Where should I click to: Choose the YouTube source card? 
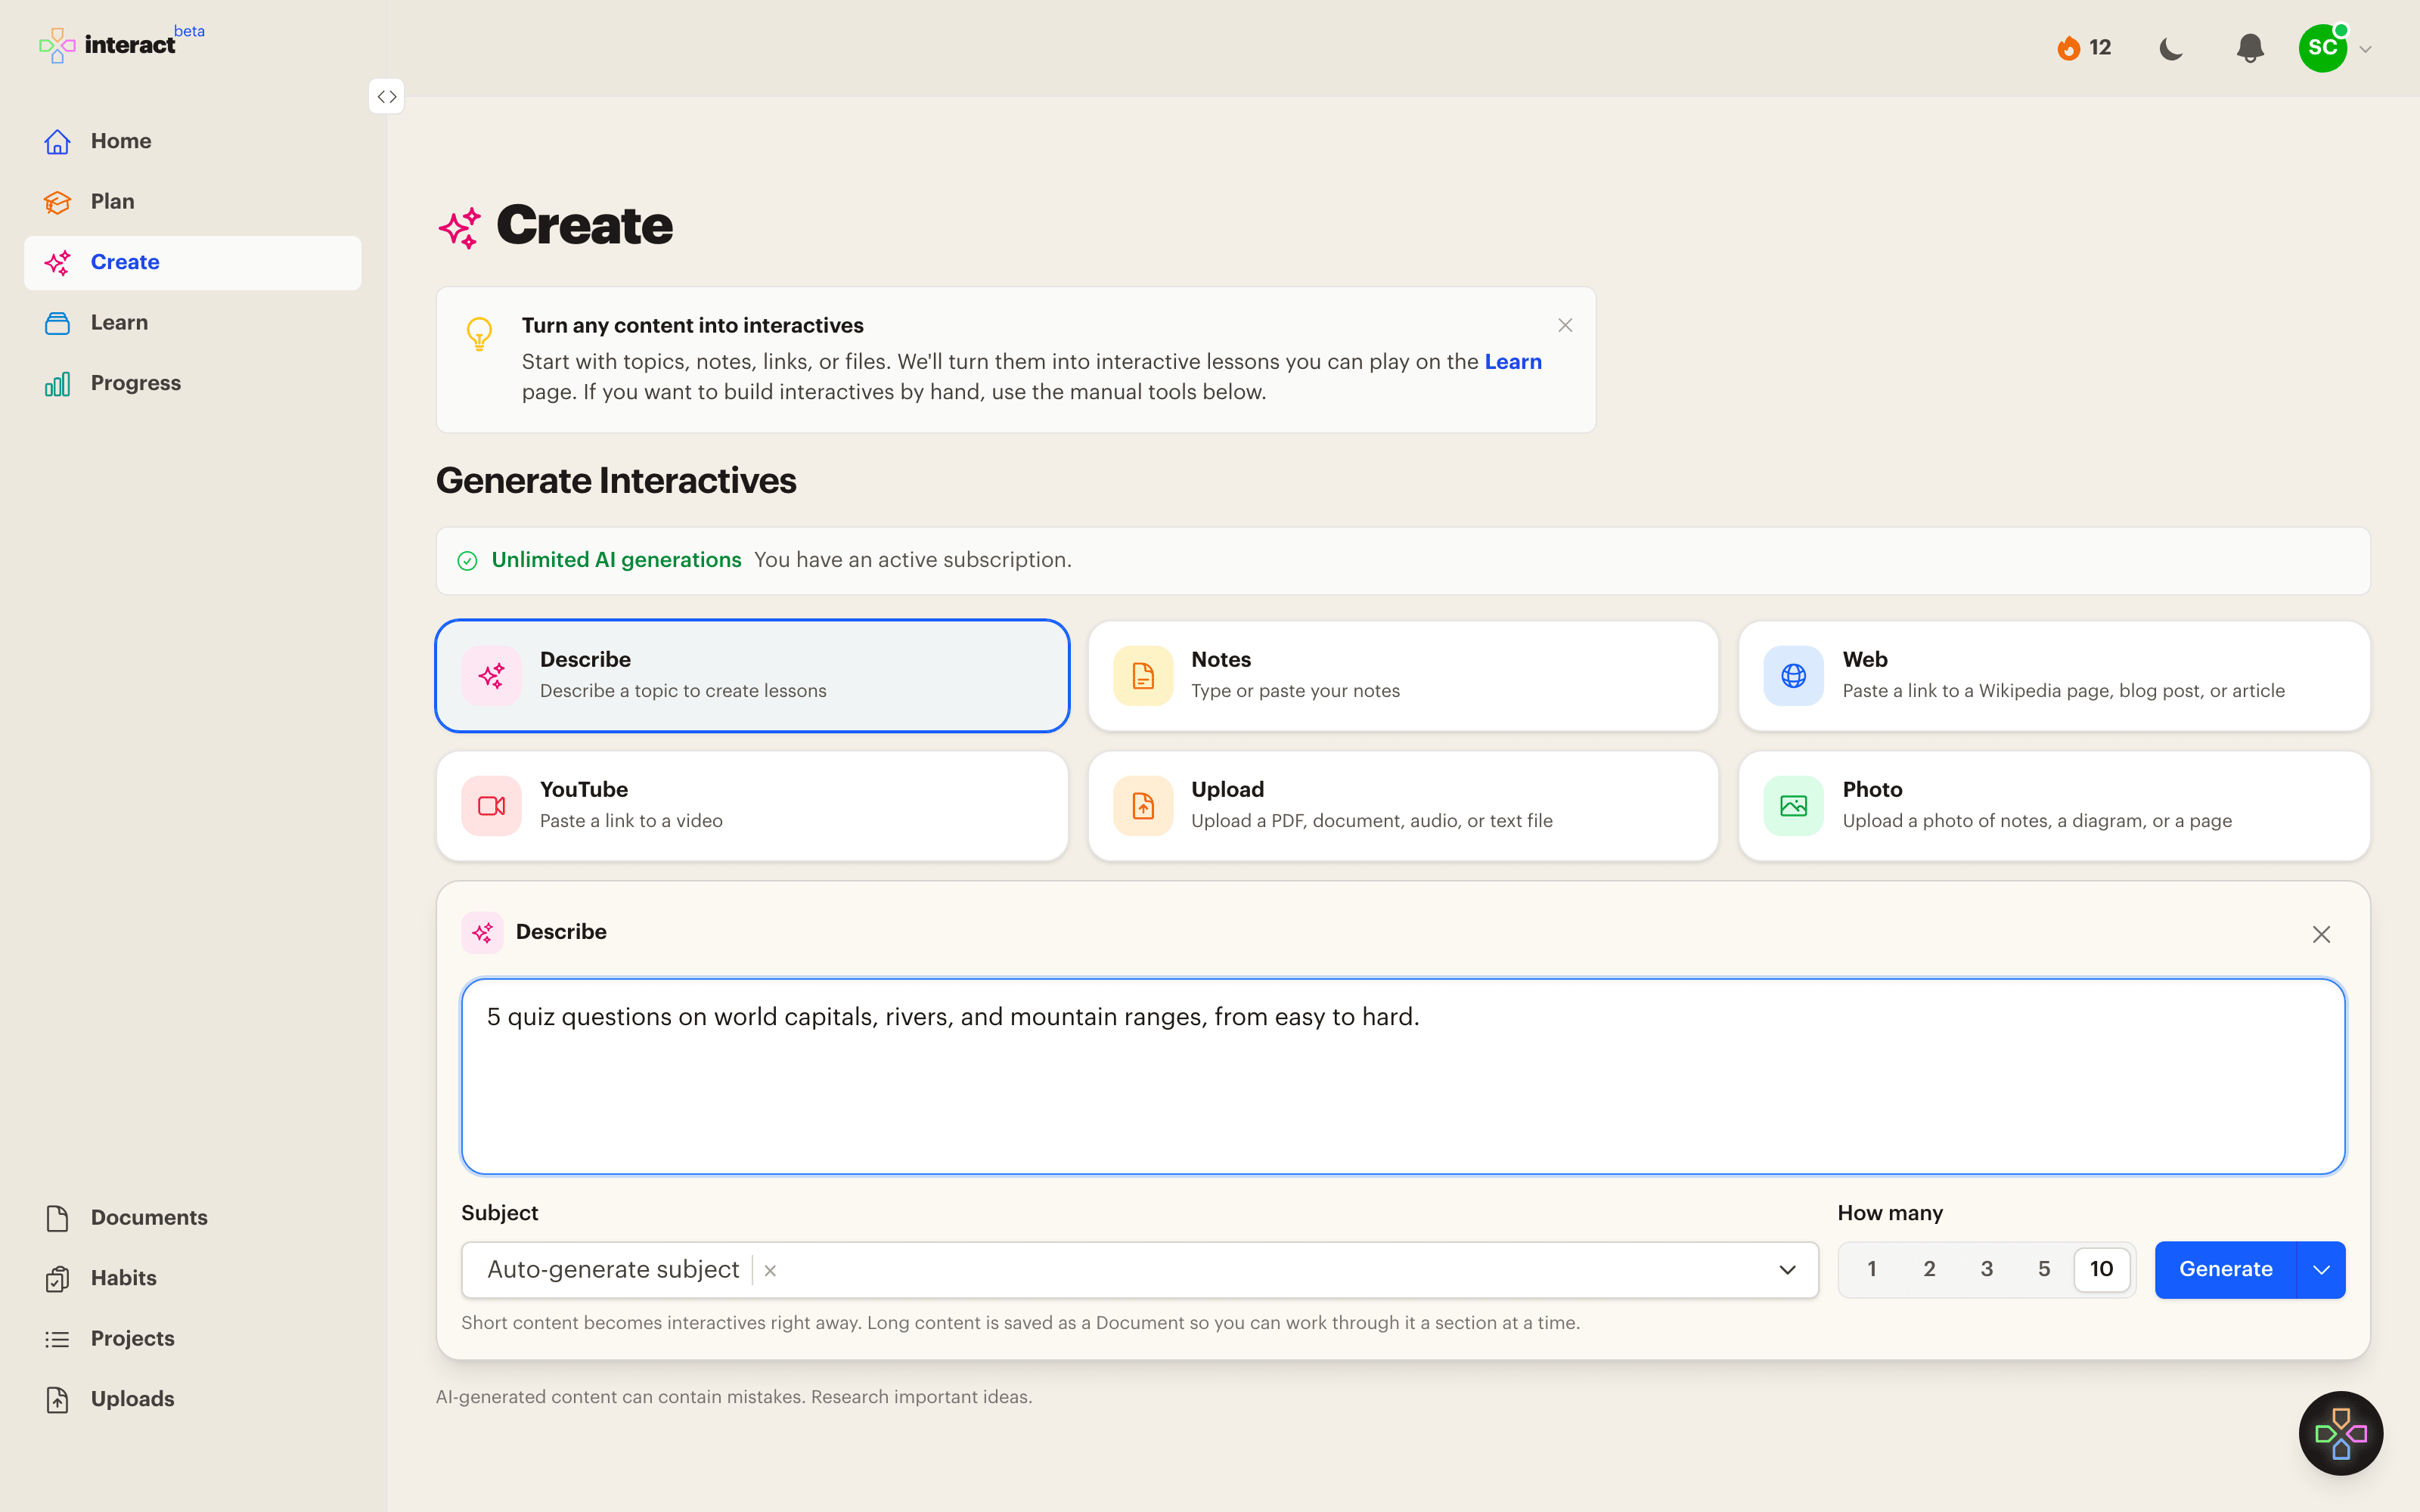[x=752, y=806]
